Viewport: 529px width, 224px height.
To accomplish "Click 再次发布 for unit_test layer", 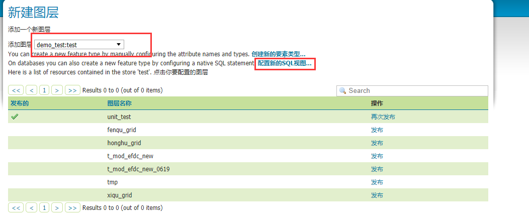I will coord(383,117).
